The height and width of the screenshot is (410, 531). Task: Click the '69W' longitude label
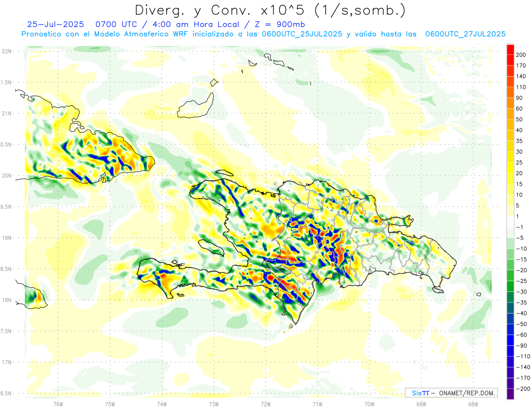421,404
